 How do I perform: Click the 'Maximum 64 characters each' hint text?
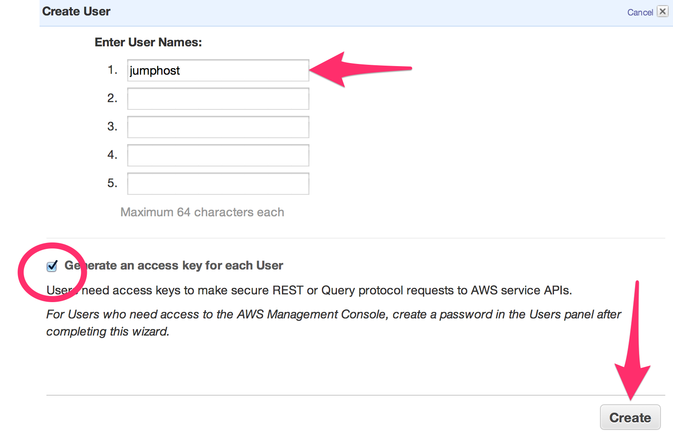202,212
